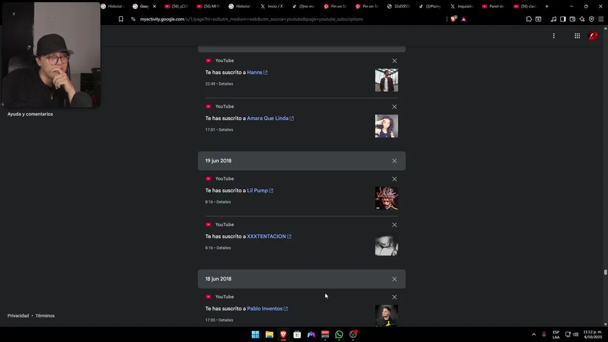This screenshot has width=608, height=342.
Task: Open OBS Studio from the taskbar
Action: point(353,334)
